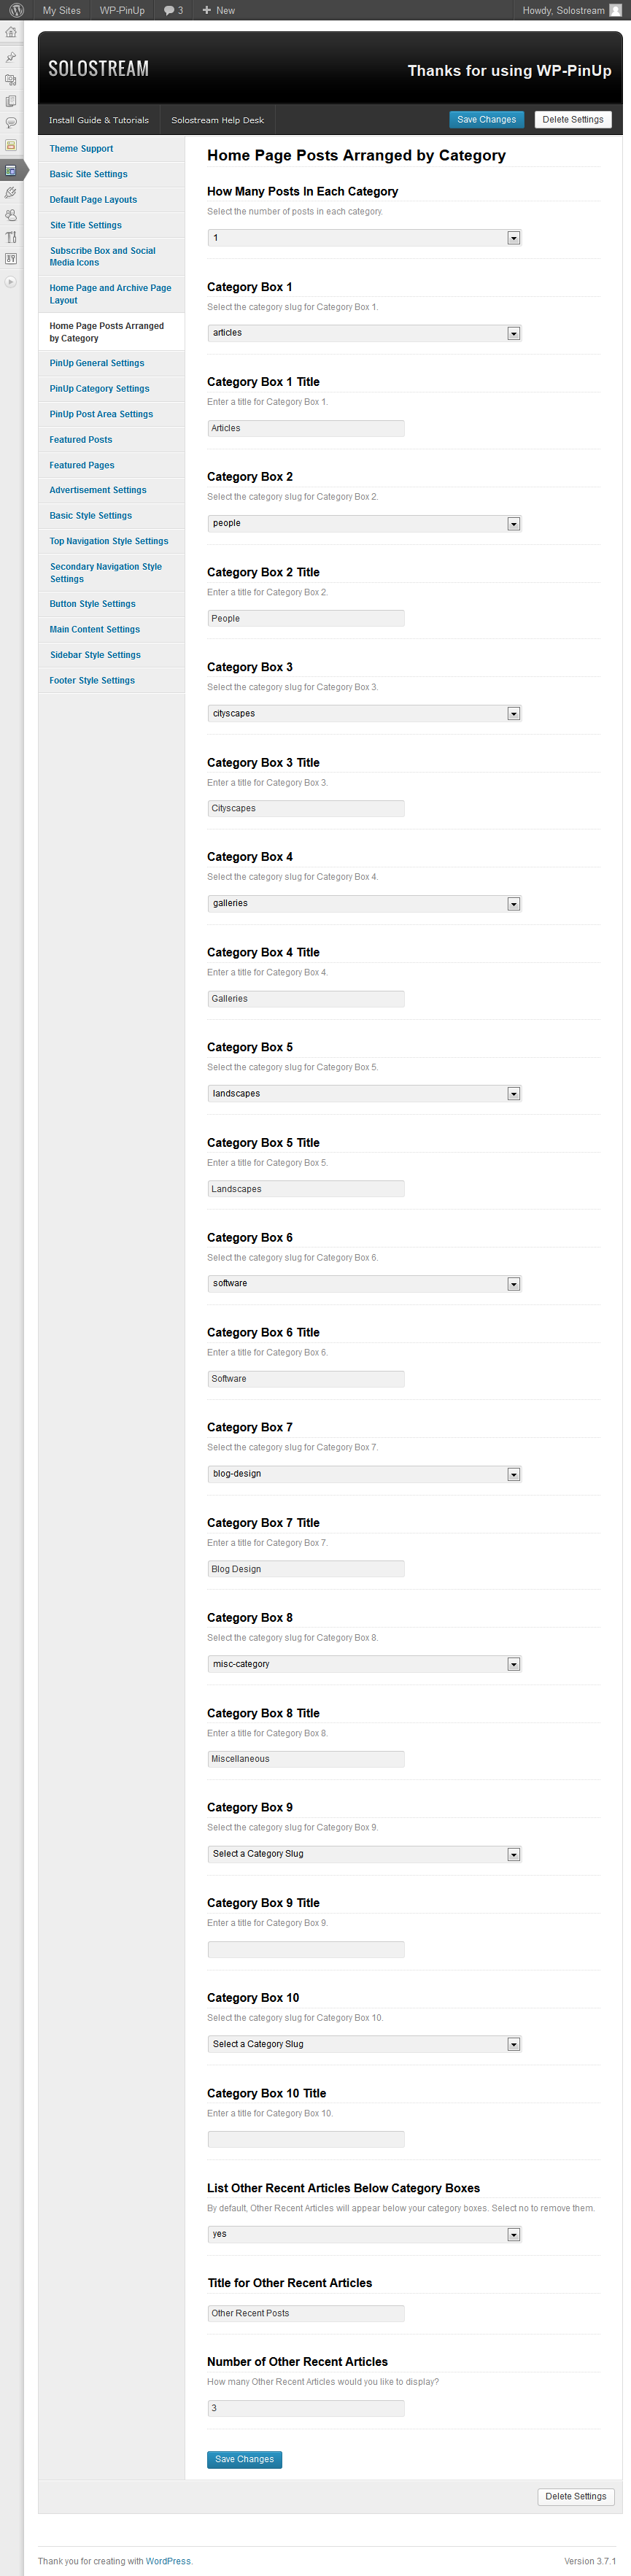Follow the Install Guide & Tutorials link
The width and height of the screenshot is (631, 2576).
[99, 120]
